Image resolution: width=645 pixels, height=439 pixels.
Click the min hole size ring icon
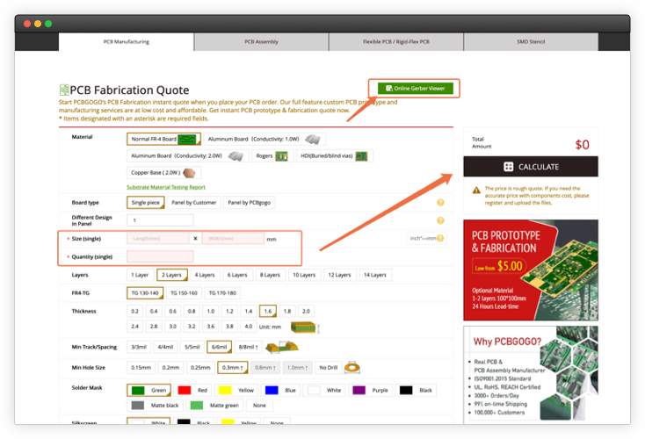(x=352, y=368)
